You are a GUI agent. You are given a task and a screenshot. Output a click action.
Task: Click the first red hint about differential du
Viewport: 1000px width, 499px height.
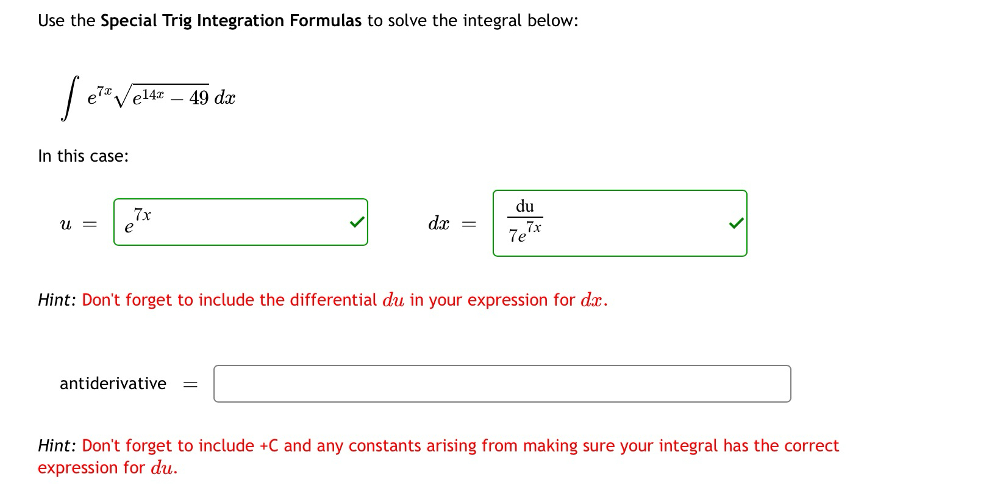point(322,300)
